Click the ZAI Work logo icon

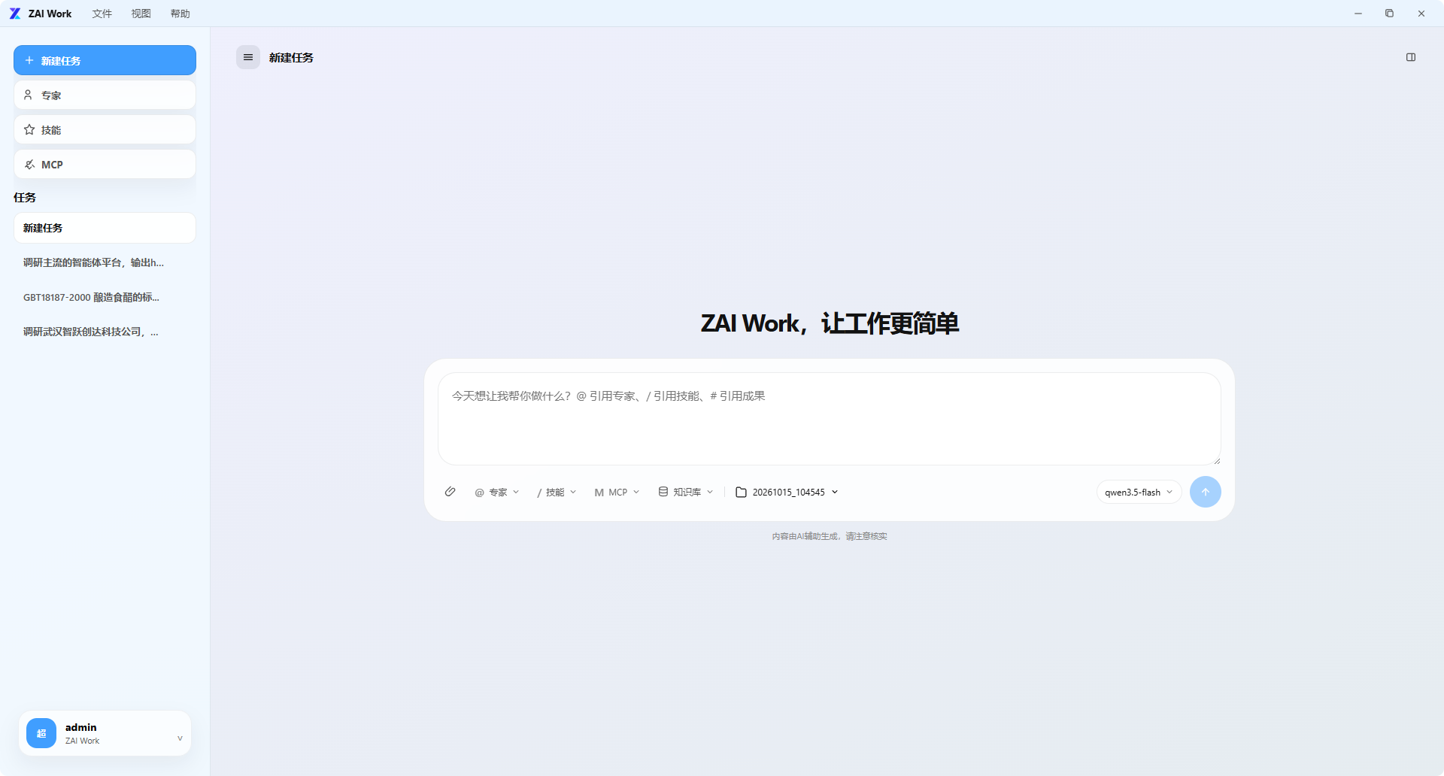click(x=15, y=14)
